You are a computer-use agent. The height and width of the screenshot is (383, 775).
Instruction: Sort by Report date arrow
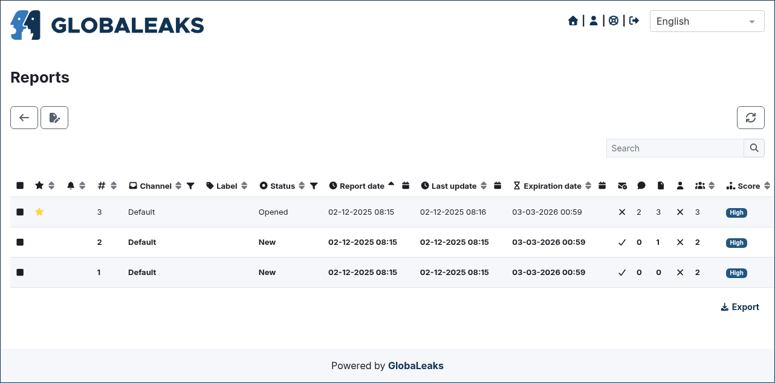pos(391,184)
